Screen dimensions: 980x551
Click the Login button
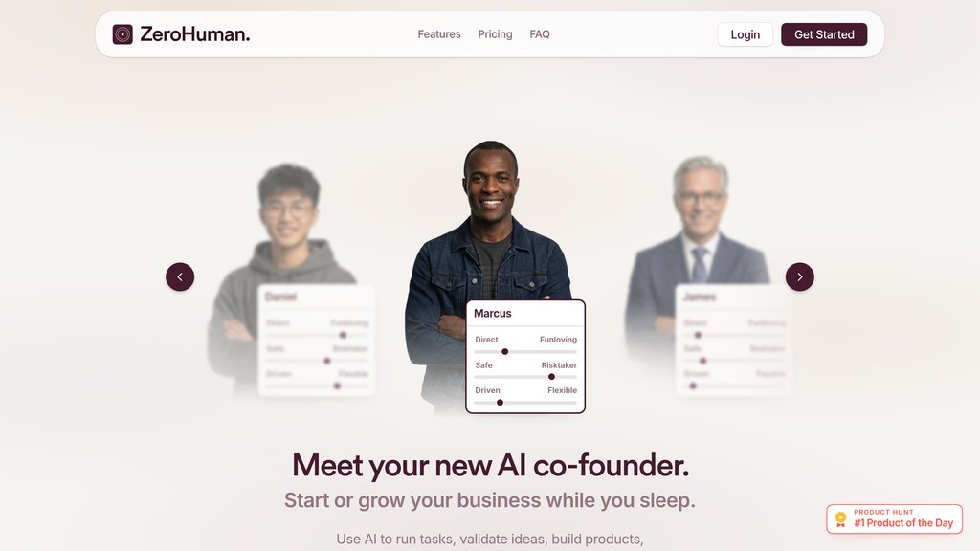pos(745,34)
